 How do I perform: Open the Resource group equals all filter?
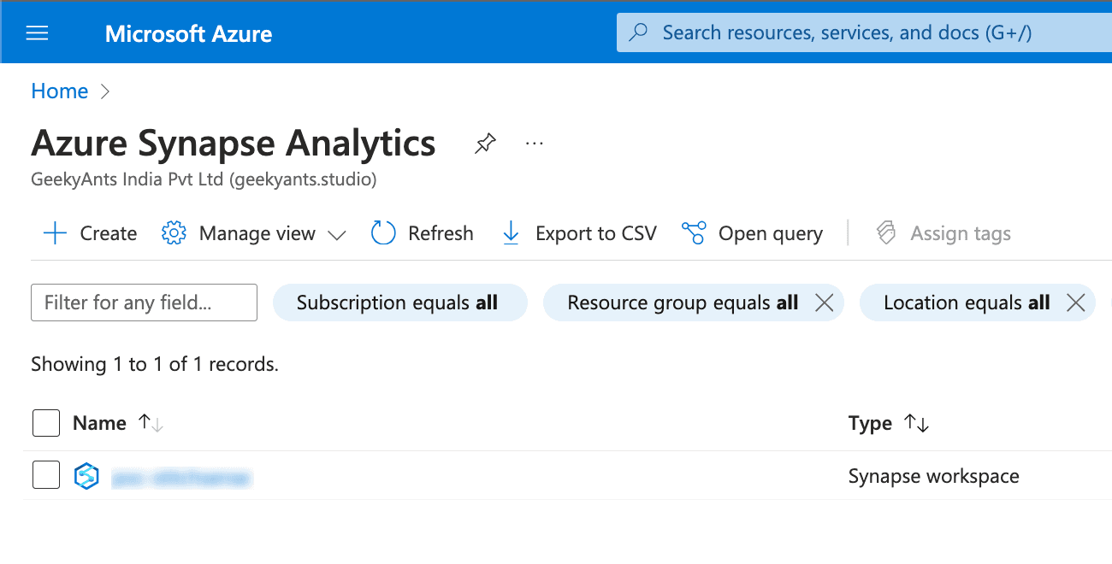(682, 303)
